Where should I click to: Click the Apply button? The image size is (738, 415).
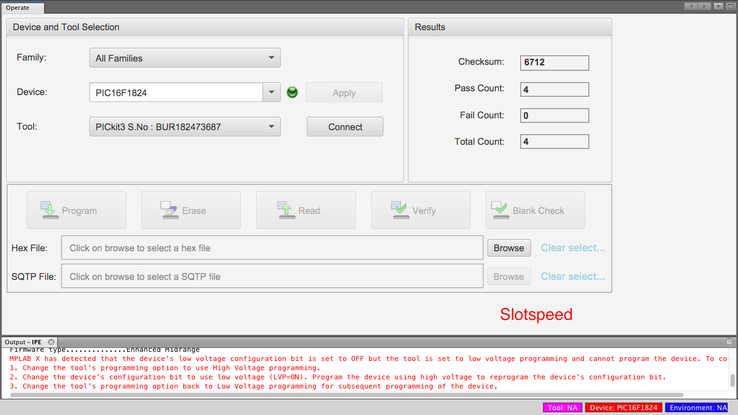pos(344,92)
